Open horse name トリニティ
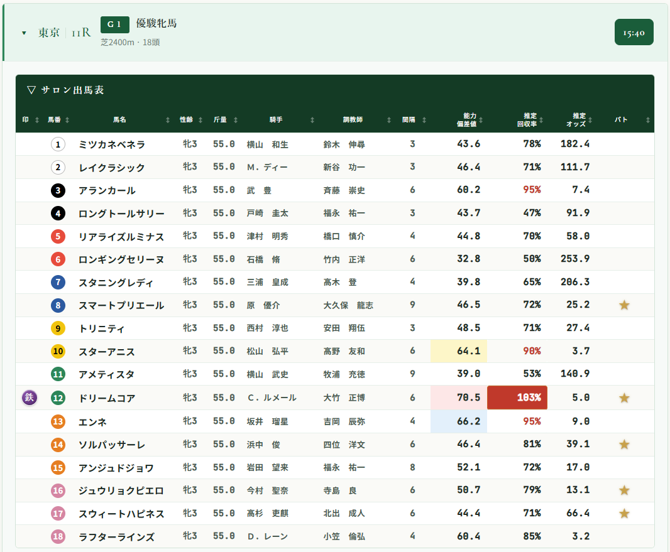 [x=102, y=328]
